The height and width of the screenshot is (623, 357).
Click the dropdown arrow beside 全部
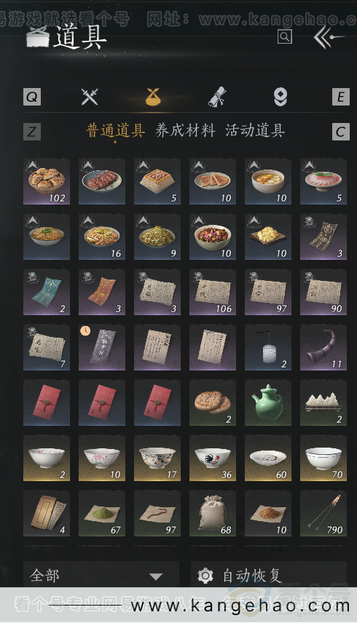tap(156, 576)
